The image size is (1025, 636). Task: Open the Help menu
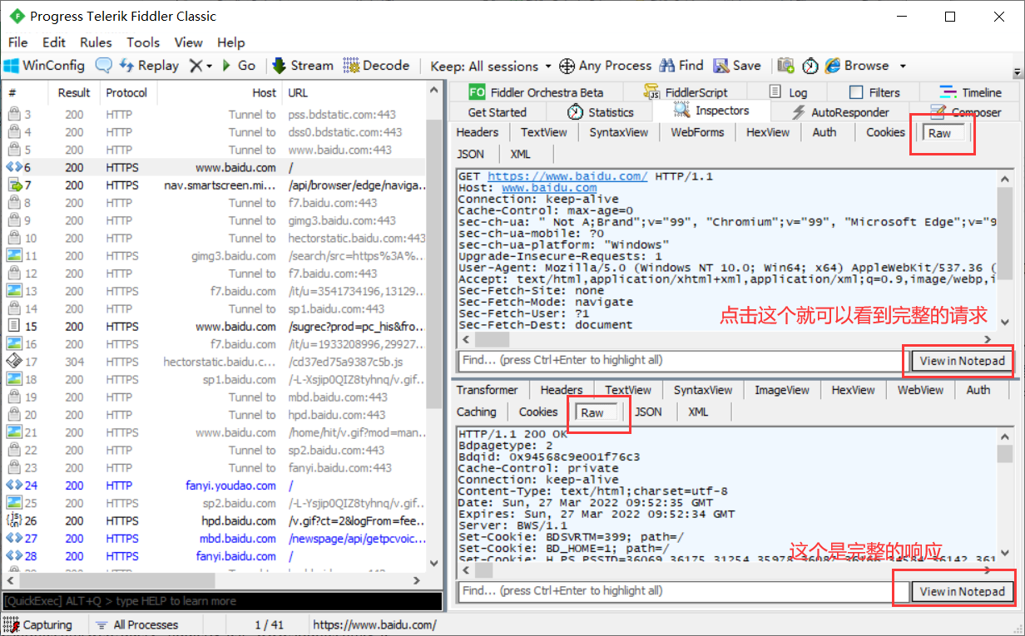pyautogui.click(x=231, y=42)
